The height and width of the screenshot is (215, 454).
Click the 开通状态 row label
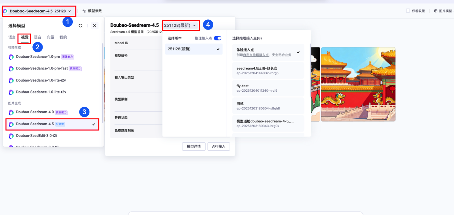[121, 118]
